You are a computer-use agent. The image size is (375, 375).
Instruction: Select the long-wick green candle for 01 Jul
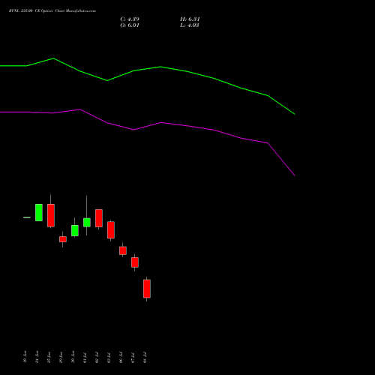pos(87,223)
